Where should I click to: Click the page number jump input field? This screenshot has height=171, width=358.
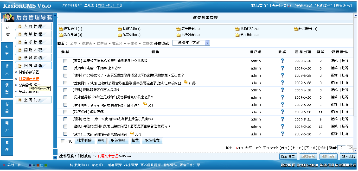(342, 148)
